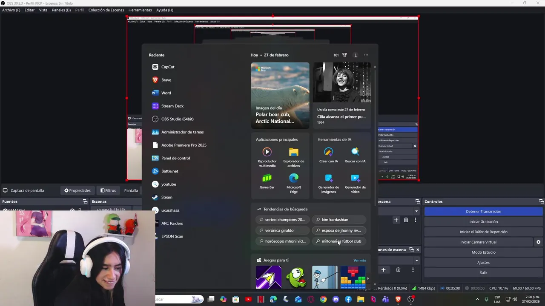The height and width of the screenshot is (306, 545).
Task: Search trend sorteo champions chip
Action: tap(282, 220)
